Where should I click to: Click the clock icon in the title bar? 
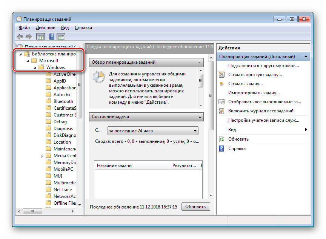click(19, 19)
